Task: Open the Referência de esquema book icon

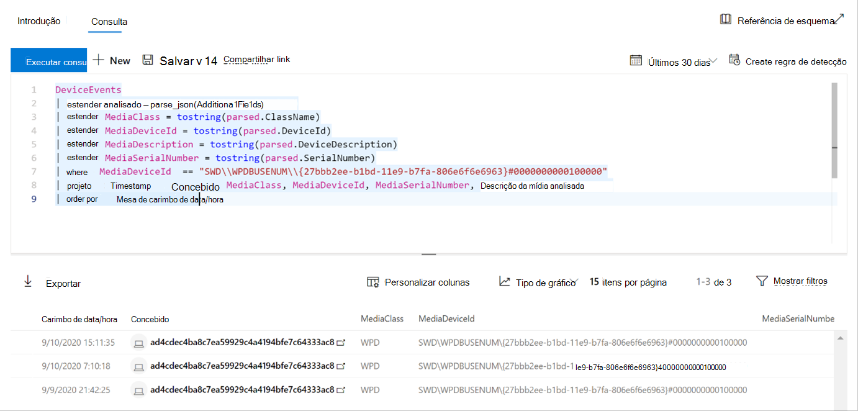Action: [725, 19]
